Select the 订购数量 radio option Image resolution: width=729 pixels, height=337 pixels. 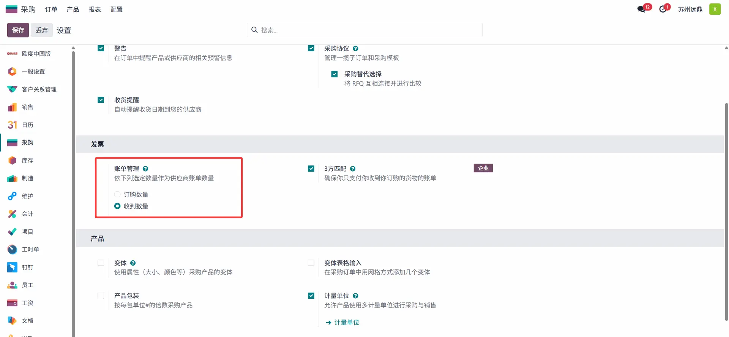coord(117,195)
